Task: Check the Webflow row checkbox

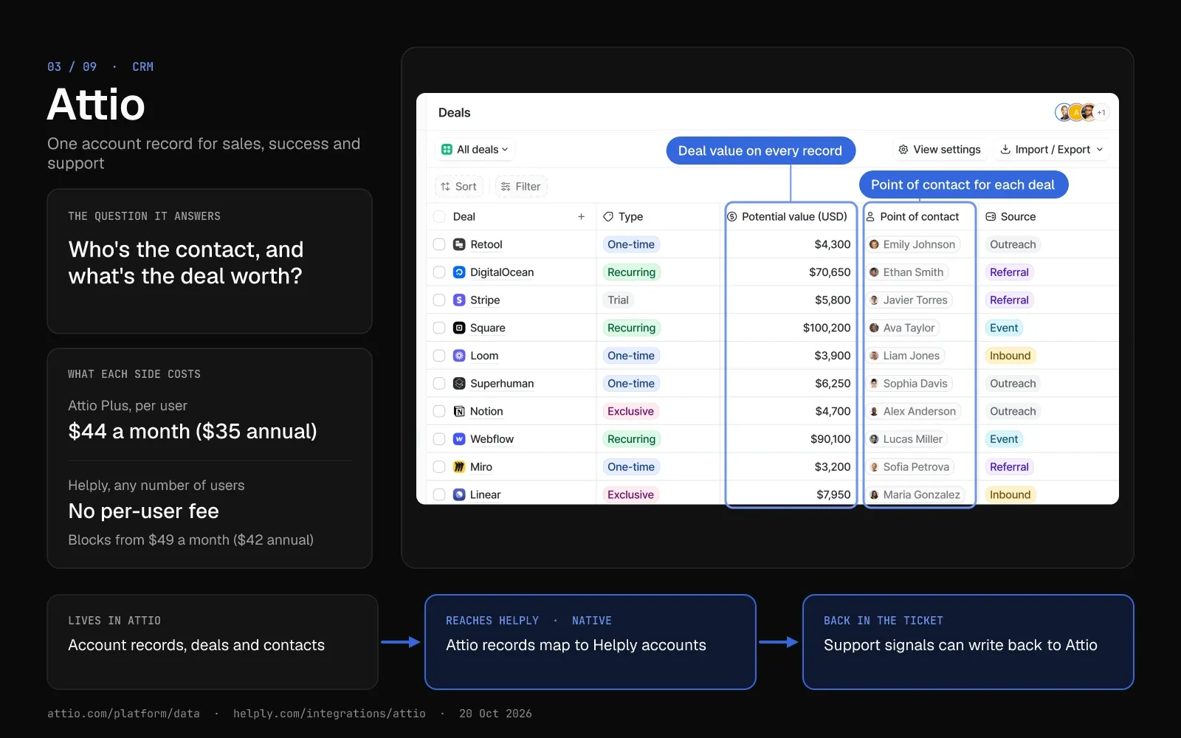Action: coord(439,439)
